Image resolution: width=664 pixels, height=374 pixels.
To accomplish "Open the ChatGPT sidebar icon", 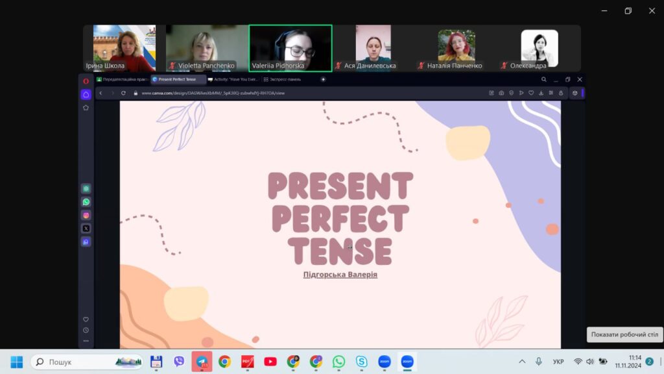I will pos(86,189).
